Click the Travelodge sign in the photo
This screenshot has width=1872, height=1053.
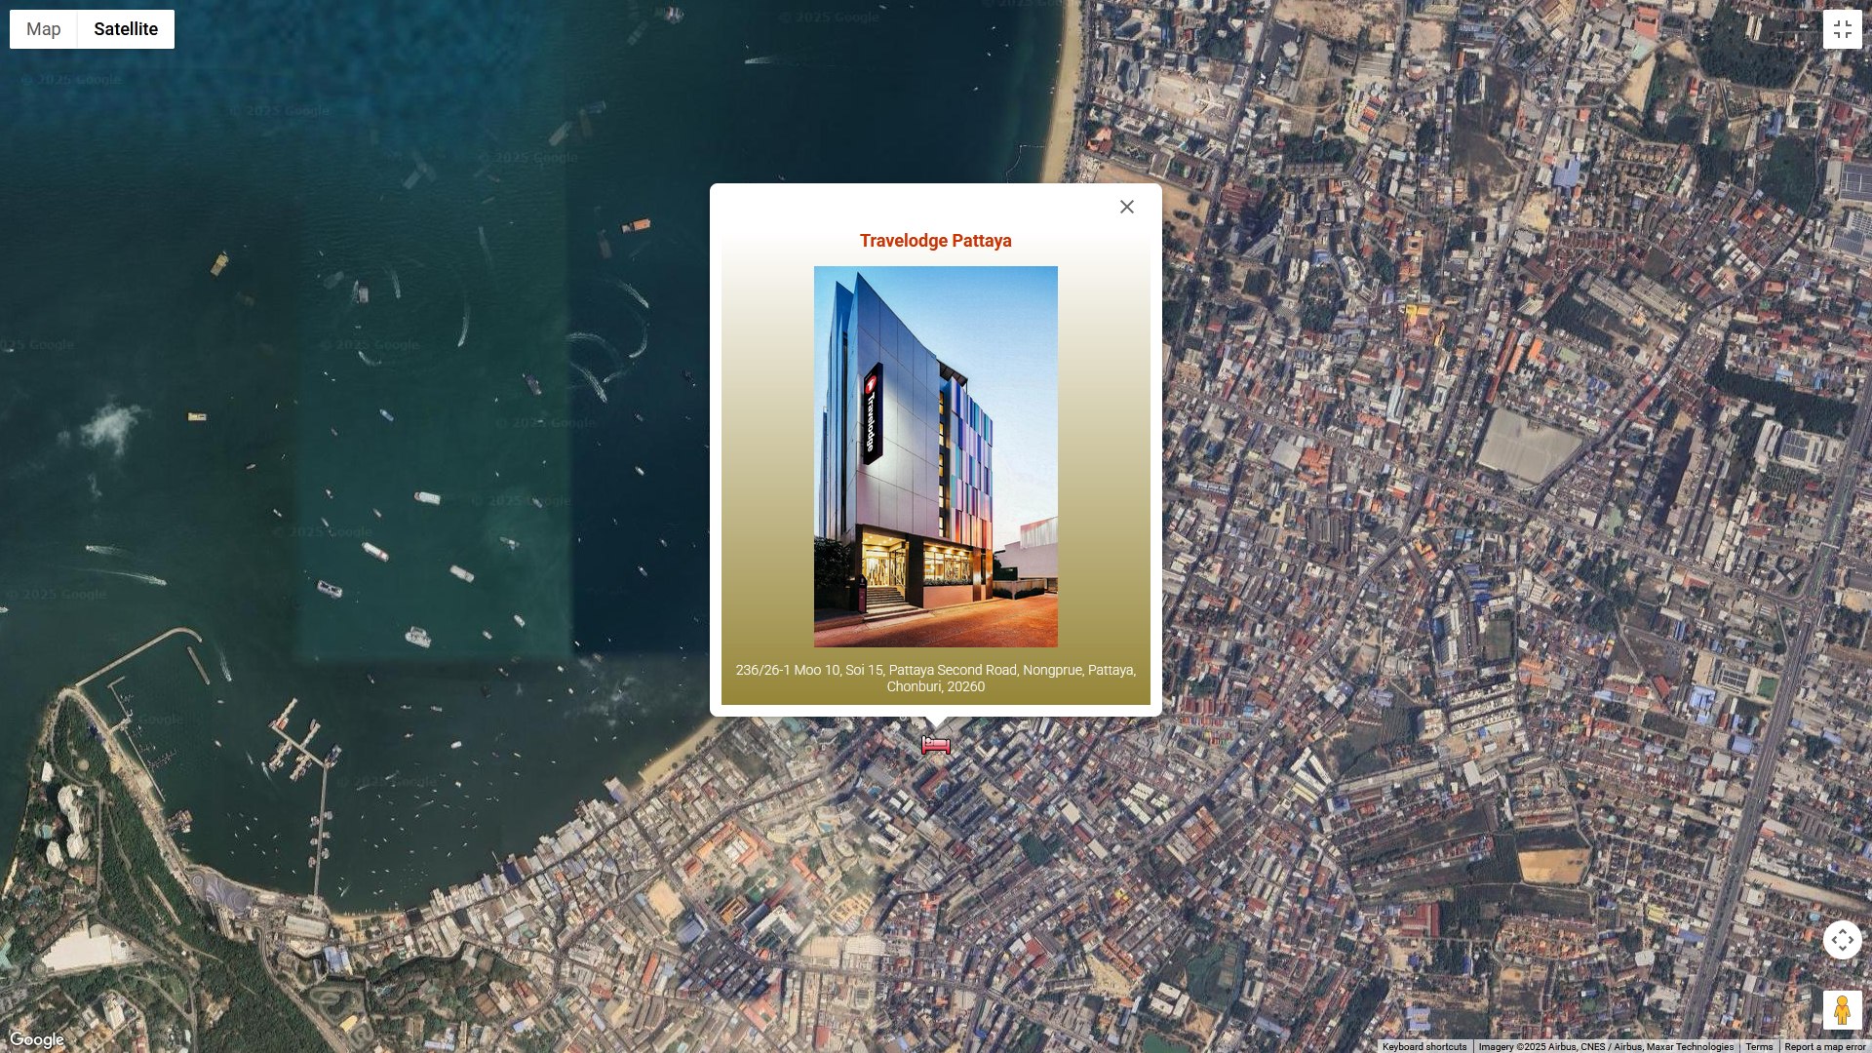[x=872, y=414]
